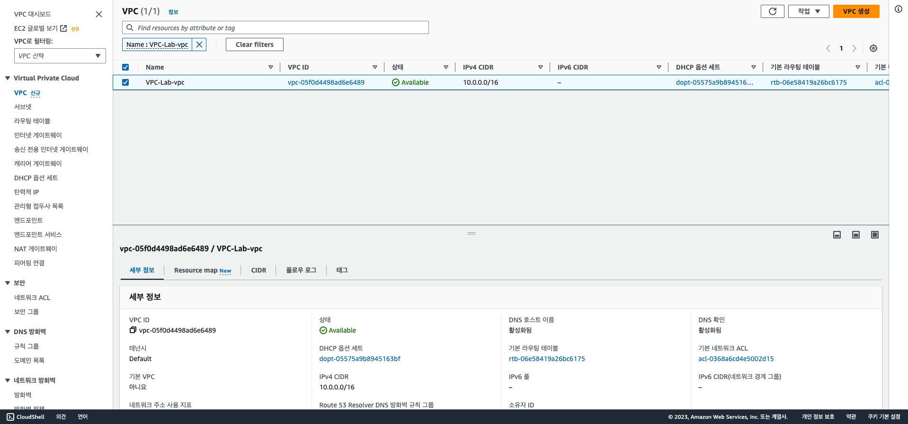Open dopt-05575a9b894516 link in table row
This screenshot has height=424, width=908.
coord(714,82)
